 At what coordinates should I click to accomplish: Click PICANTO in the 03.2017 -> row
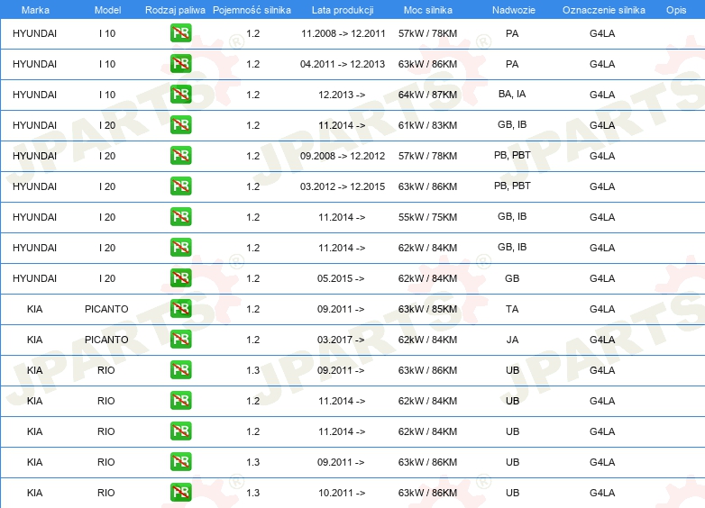pos(106,340)
